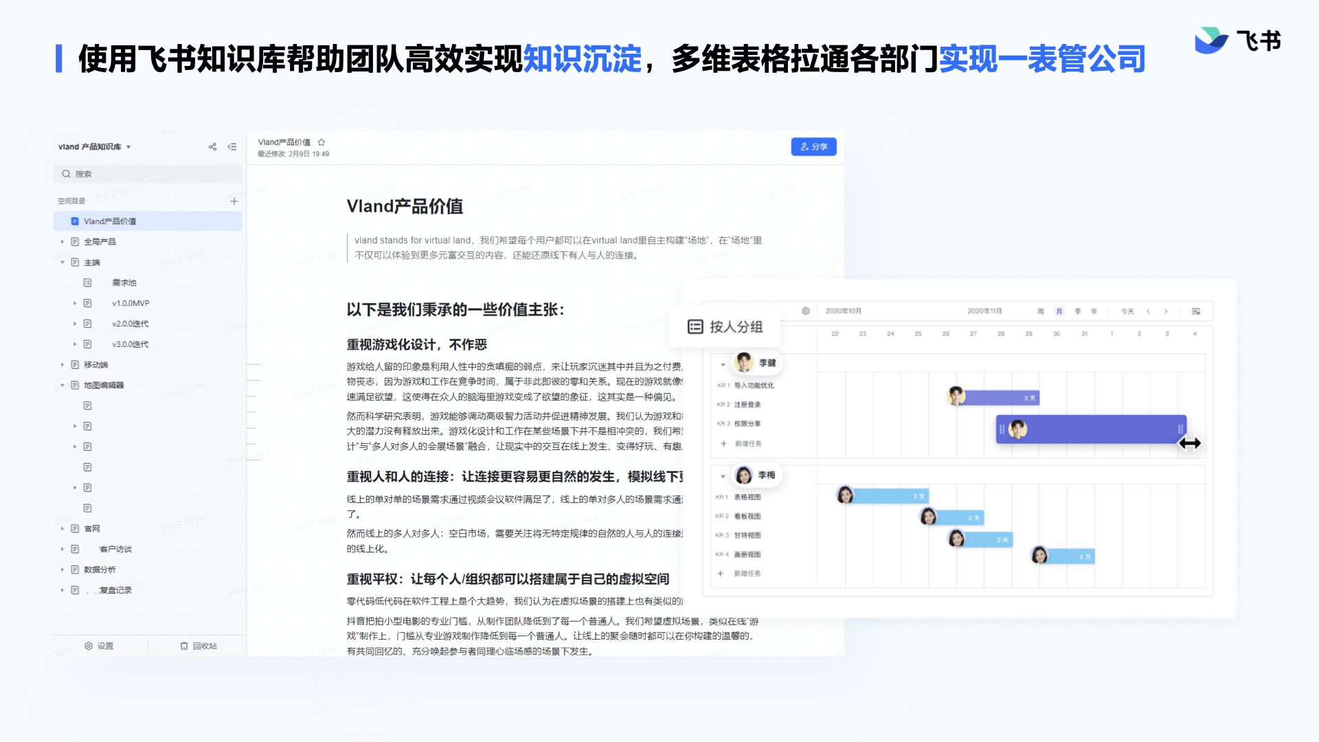1319x742 pixels.
Task: Star the Vland产品价值 document
Action: click(321, 142)
